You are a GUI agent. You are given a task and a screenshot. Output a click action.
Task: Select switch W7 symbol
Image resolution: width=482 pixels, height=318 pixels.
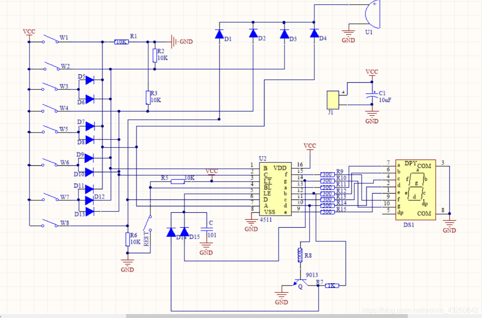[51, 197]
